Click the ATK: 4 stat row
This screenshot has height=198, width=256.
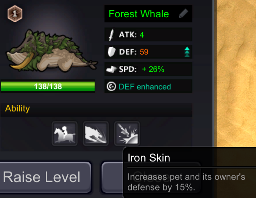(148, 35)
